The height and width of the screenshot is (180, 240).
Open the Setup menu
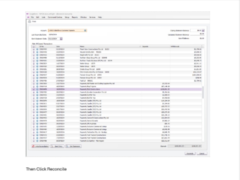(x=67, y=17)
